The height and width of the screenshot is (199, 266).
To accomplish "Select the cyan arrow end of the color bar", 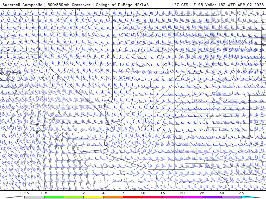I will [251, 197].
